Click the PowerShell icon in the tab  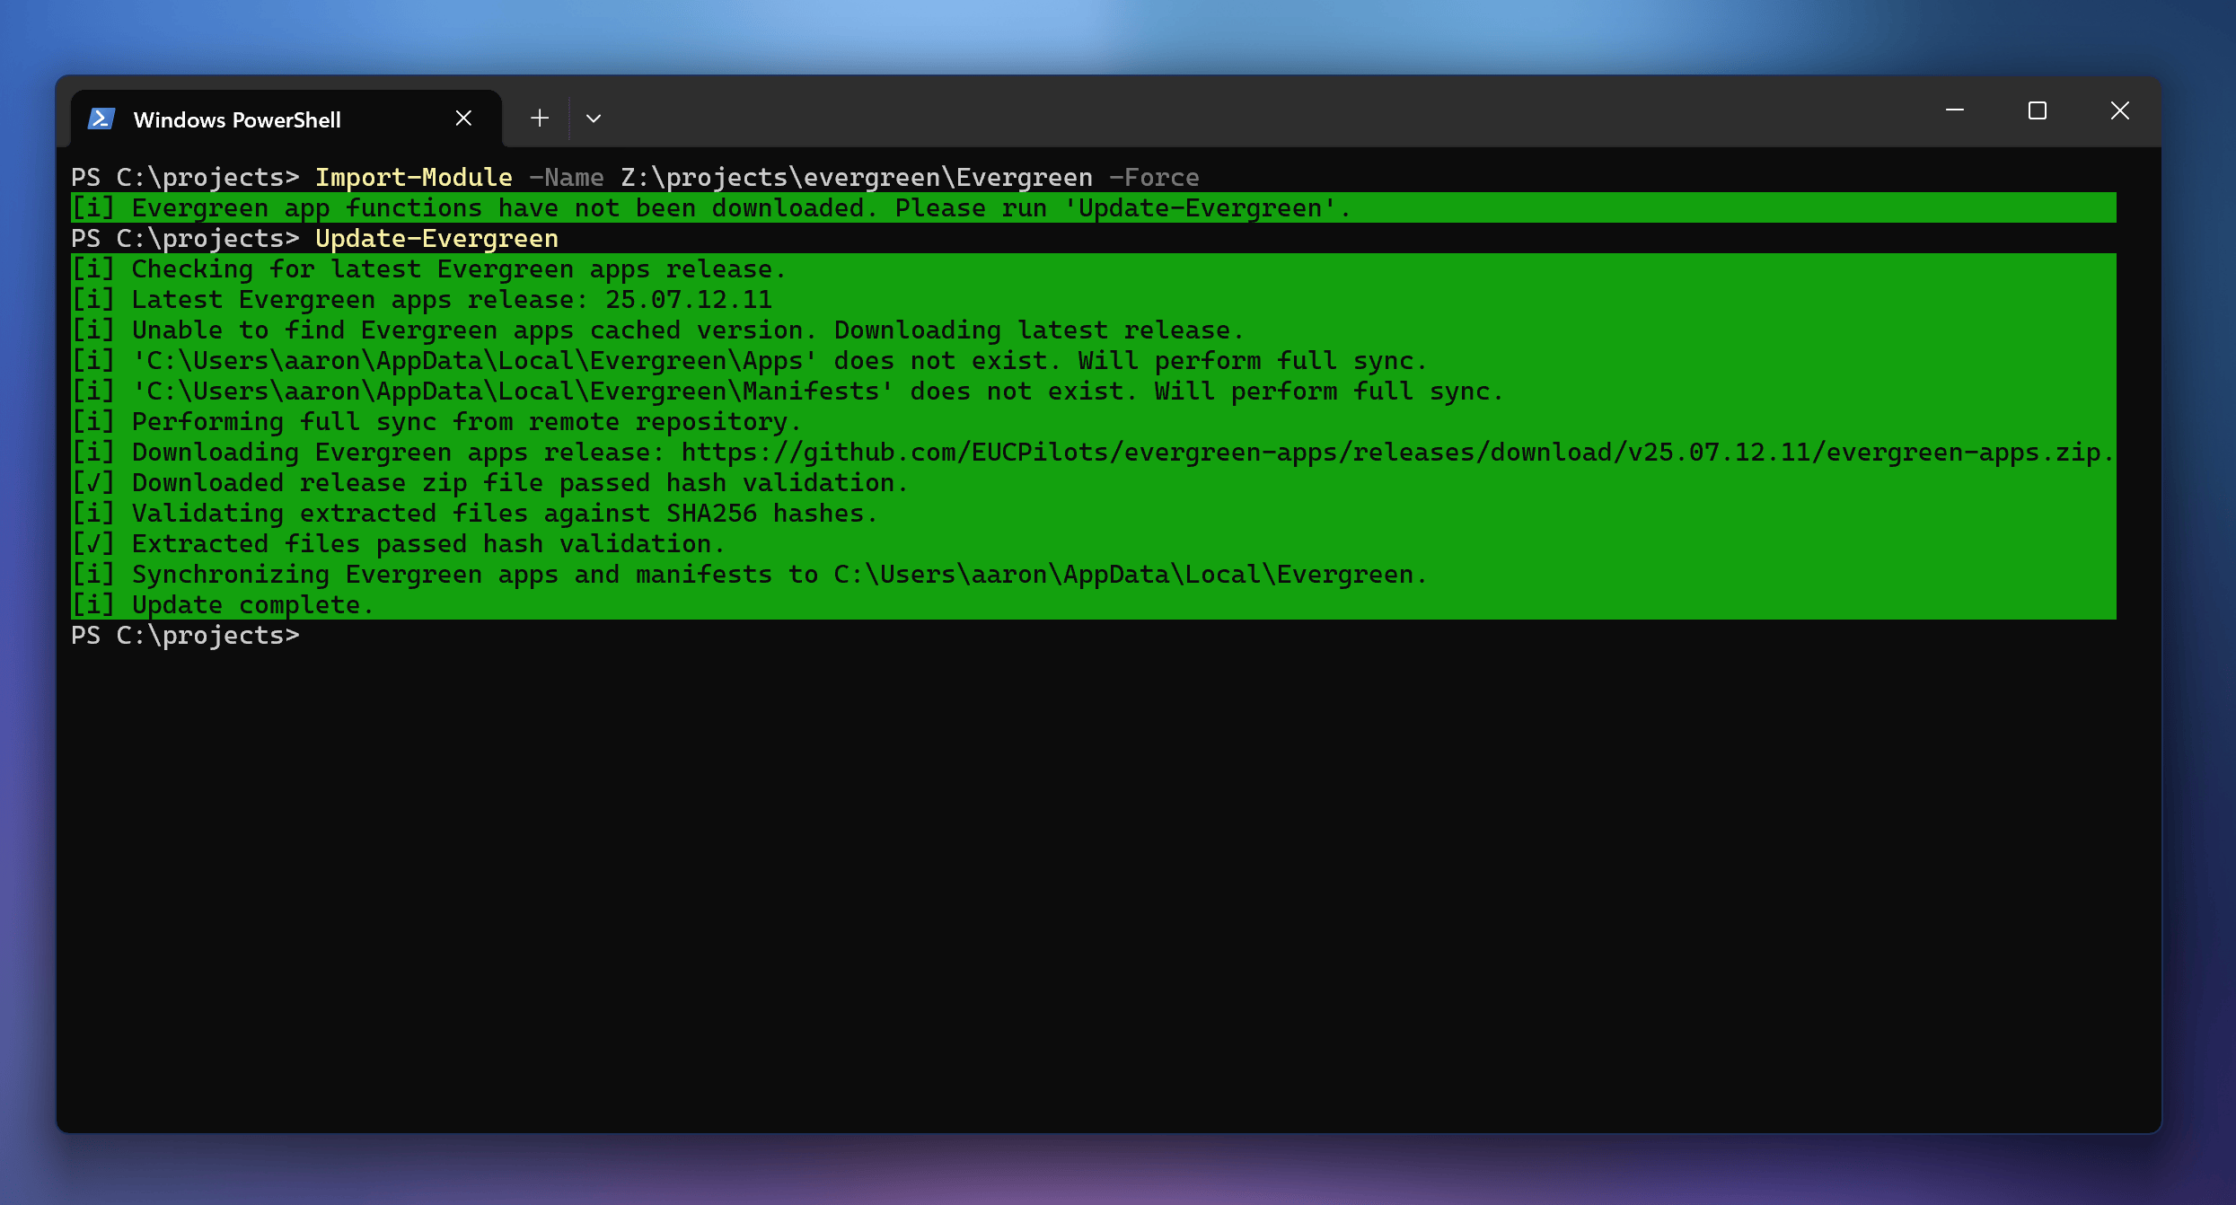(x=101, y=119)
